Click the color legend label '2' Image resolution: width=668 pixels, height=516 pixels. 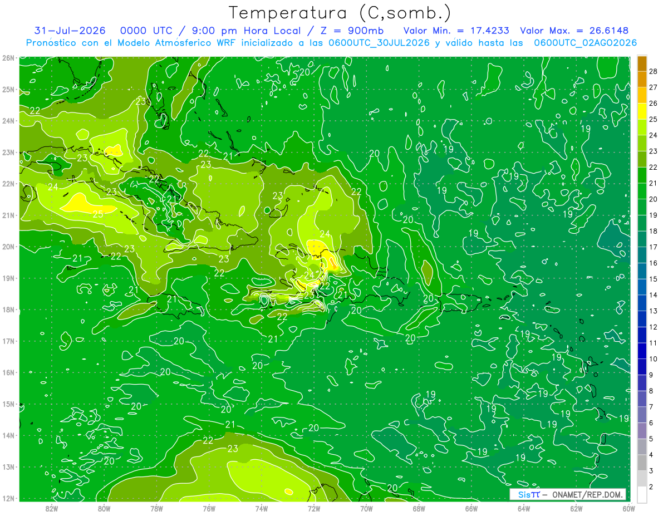651,487
